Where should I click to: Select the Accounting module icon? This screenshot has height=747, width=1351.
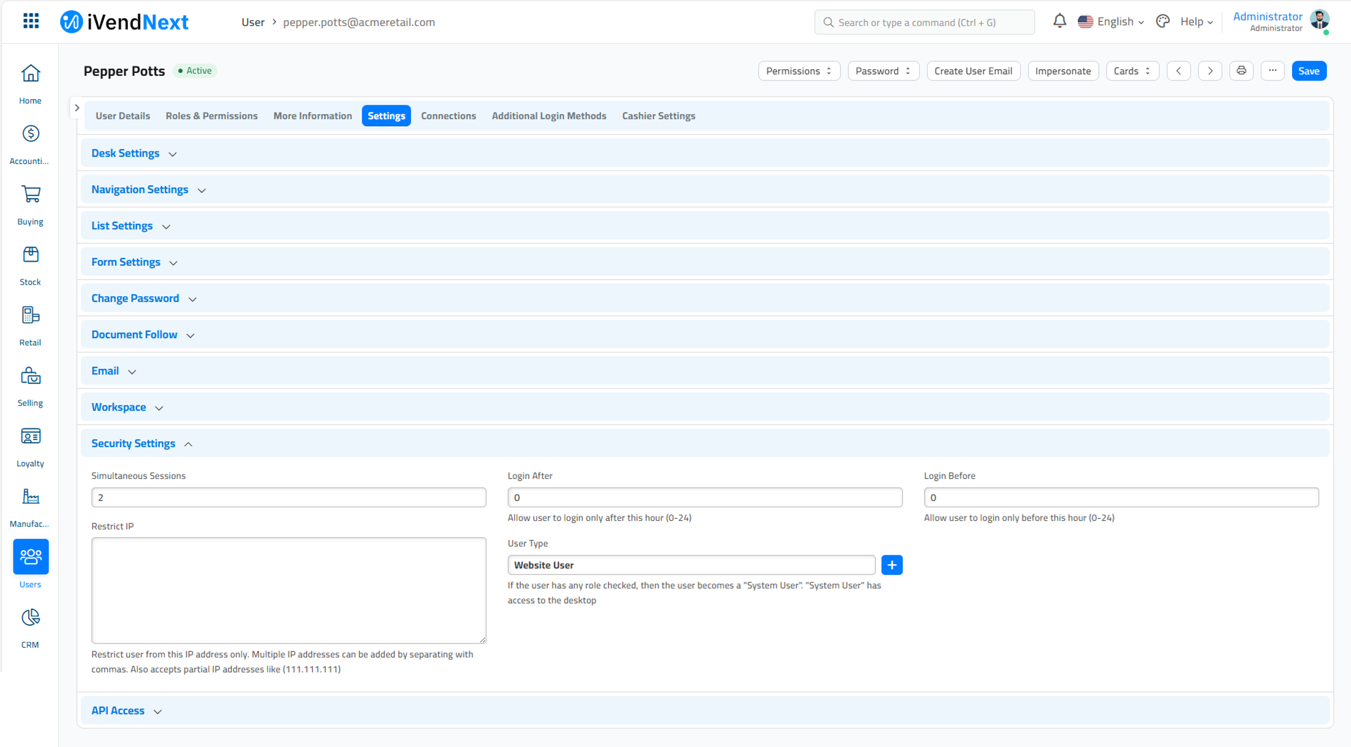30,134
